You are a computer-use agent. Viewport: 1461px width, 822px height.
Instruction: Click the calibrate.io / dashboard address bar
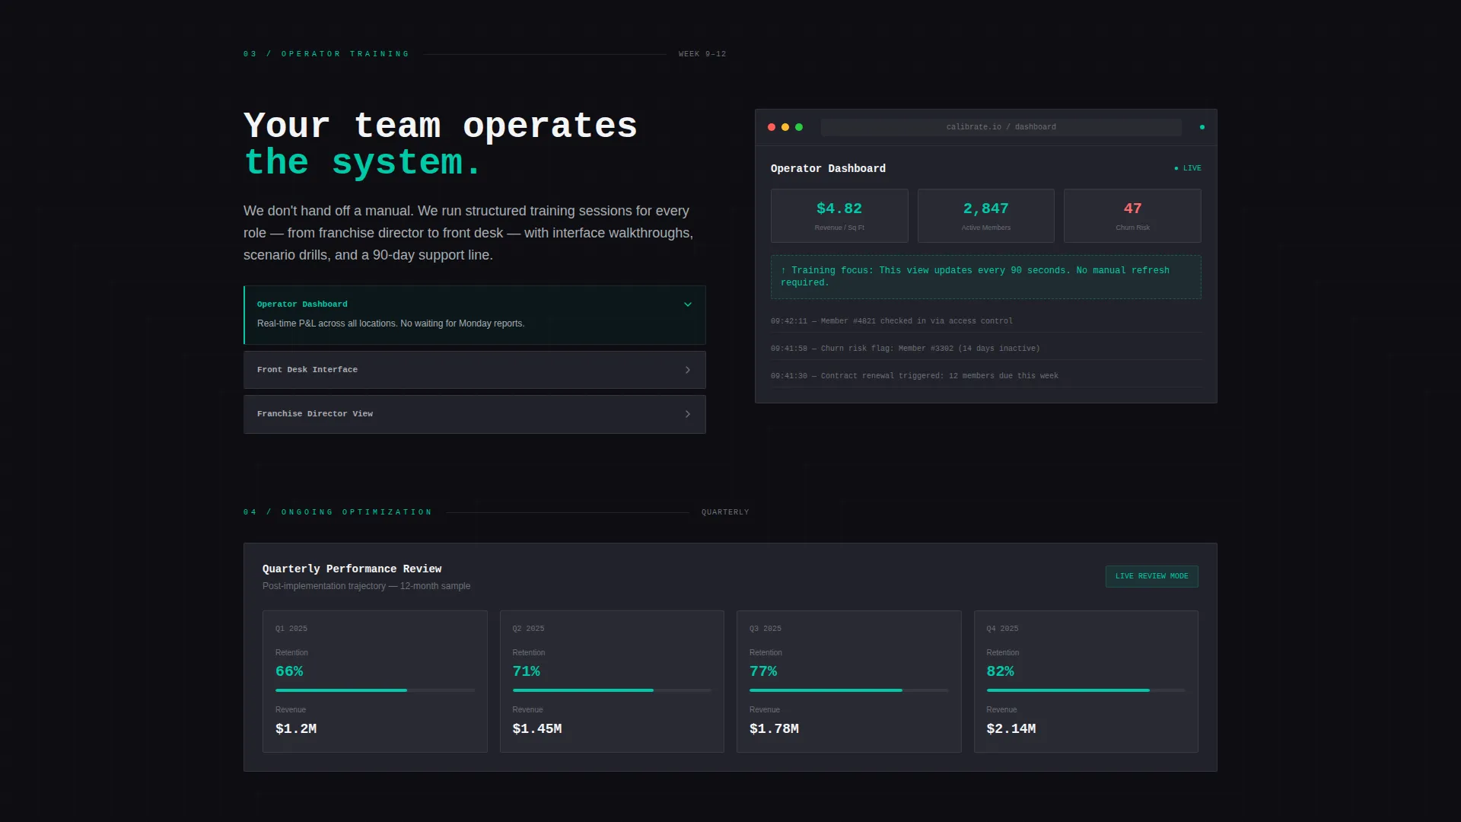[1001, 127]
